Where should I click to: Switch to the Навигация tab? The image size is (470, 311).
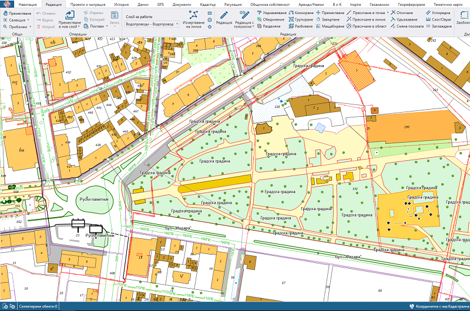[28, 4]
